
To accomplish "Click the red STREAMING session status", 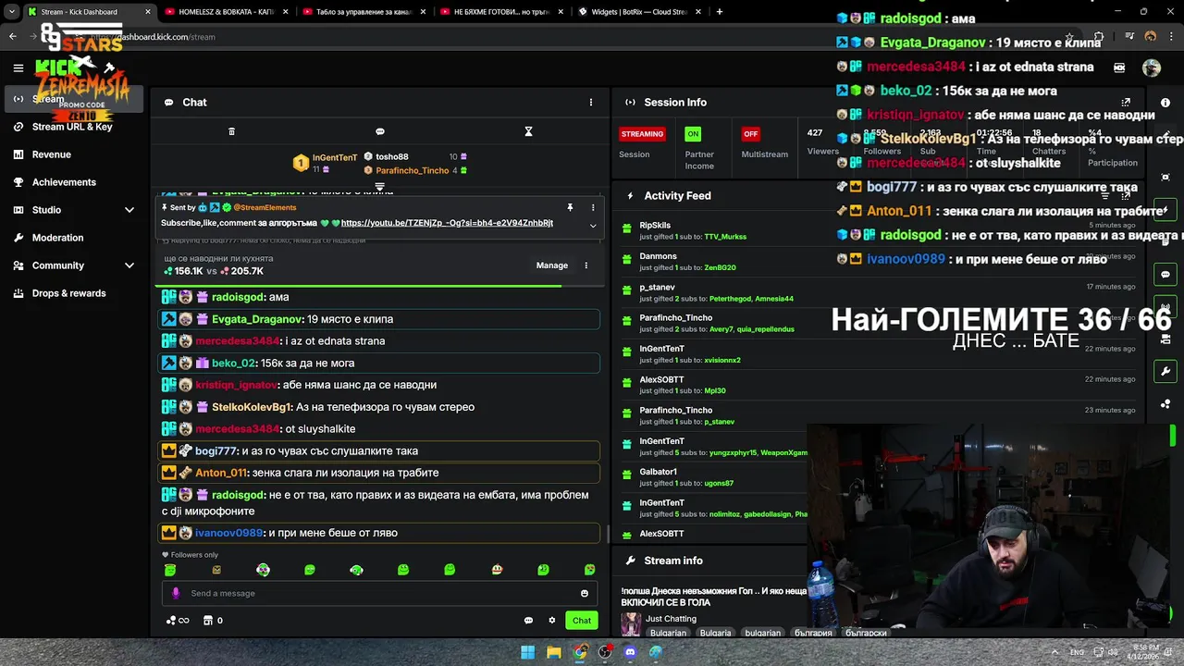I will coord(642,134).
